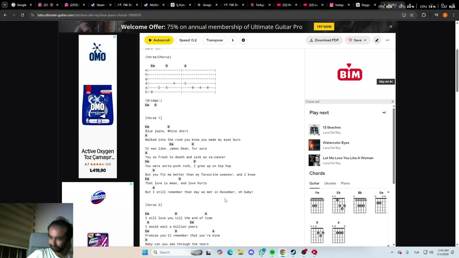Select the D chord diagram
The height and width of the screenshot is (258, 459).
pos(317,233)
